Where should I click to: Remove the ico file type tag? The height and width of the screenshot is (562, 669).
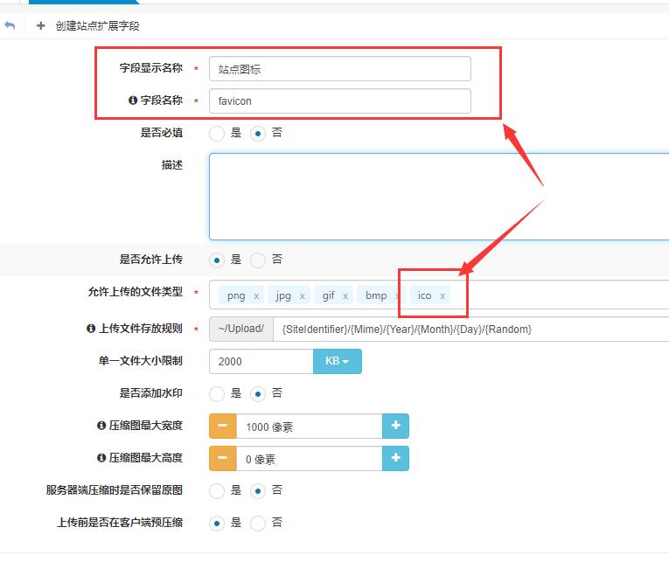click(443, 296)
